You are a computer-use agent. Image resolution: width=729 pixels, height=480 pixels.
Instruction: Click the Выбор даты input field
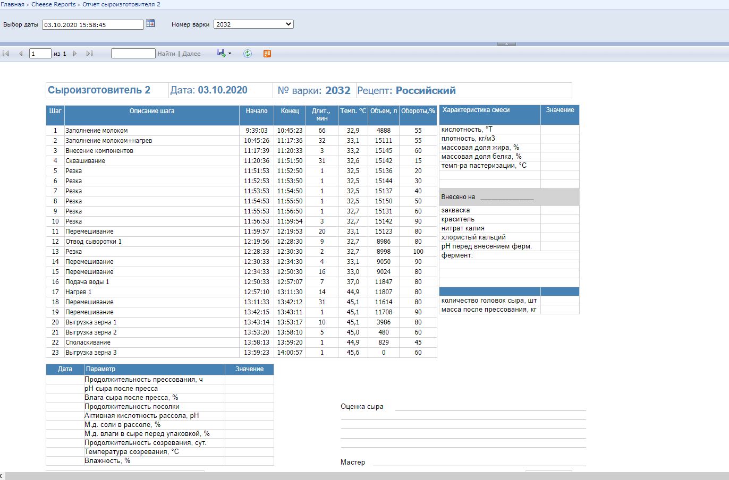pyautogui.click(x=92, y=24)
